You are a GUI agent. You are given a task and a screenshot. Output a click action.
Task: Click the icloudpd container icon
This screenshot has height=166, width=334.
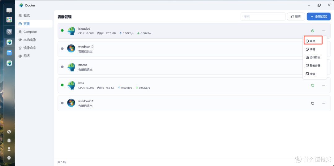pyautogui.click(x=71, y=31)
